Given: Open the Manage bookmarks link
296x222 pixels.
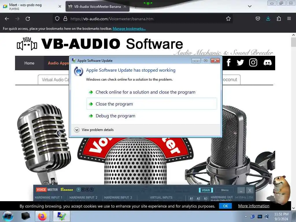Looking at the screenshot, I should [x=129, y=29].
